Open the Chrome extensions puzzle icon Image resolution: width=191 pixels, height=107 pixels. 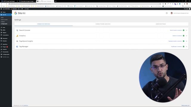[x=184, y=4]
